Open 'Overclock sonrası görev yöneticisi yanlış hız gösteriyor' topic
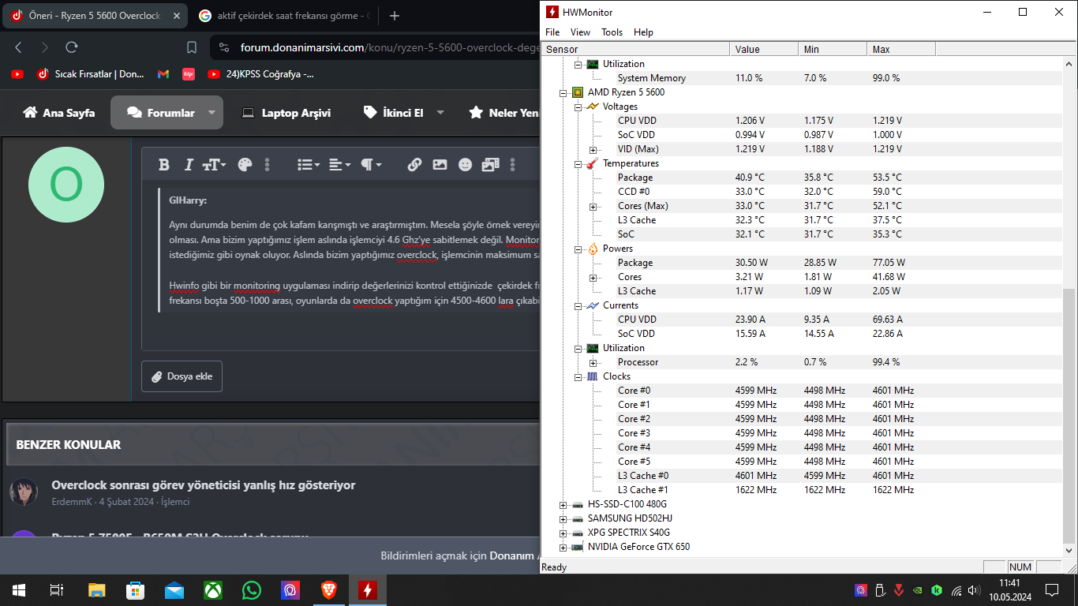This screenshot has width=1078, height=606. 204,485
